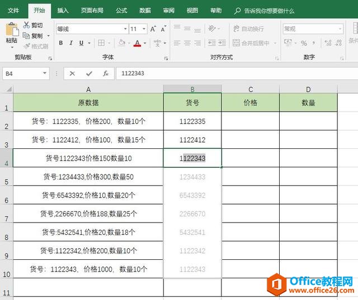
Task: Click the decrease indent icon
Action: click(x=211, y=43)
